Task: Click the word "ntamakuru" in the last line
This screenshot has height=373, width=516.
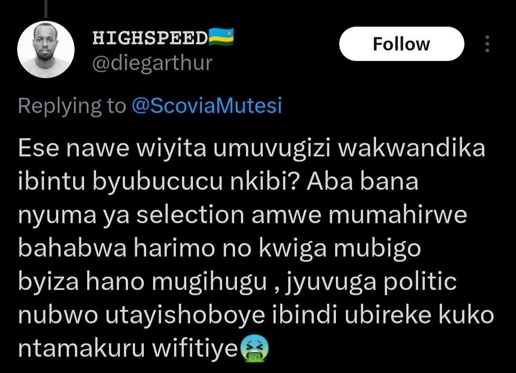Action: coord(81,348)
